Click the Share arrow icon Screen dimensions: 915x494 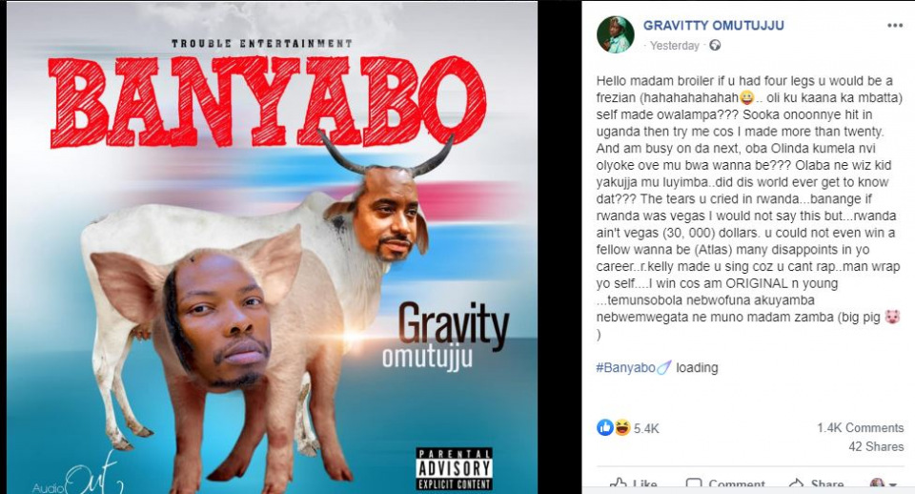[796, 484]
